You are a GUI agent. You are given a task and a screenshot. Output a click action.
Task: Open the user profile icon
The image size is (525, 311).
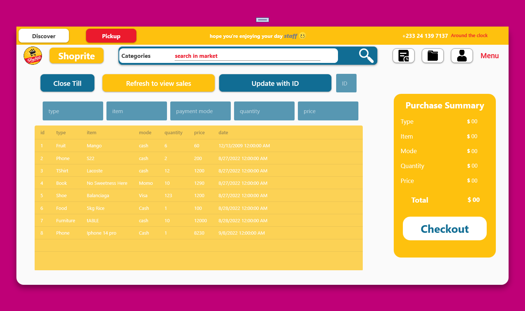[x=462, y=55]
